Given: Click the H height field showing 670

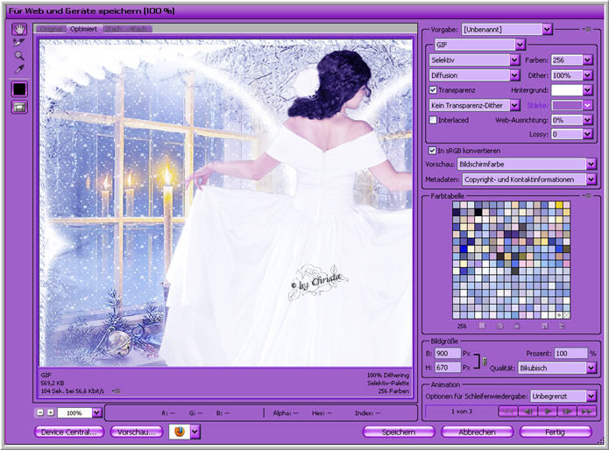Looking at the screenshot, I should pyautogui.click(x=448, y=367).
